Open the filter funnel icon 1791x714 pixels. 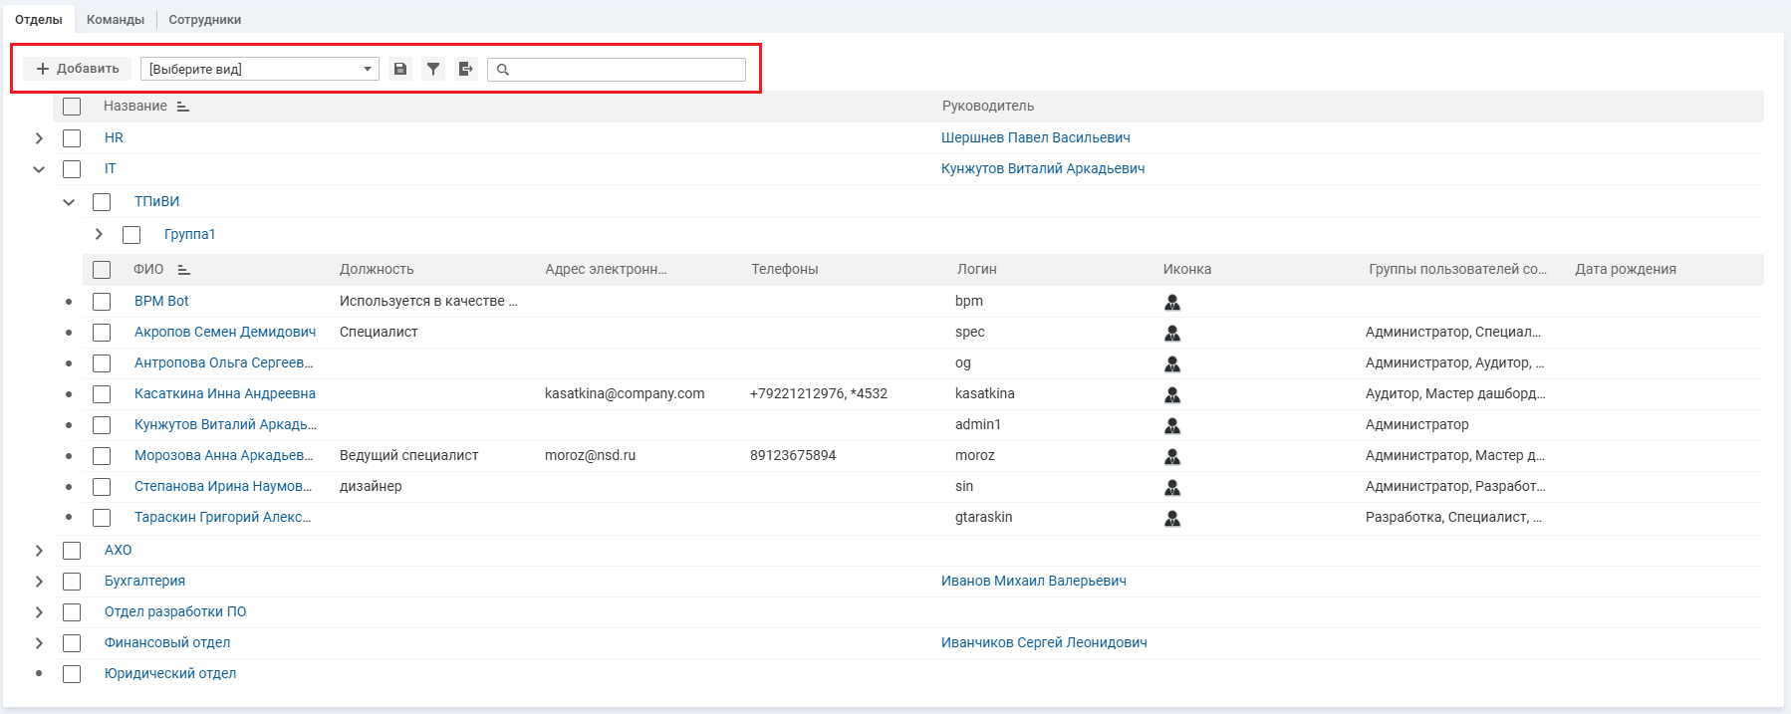[433, 69]
